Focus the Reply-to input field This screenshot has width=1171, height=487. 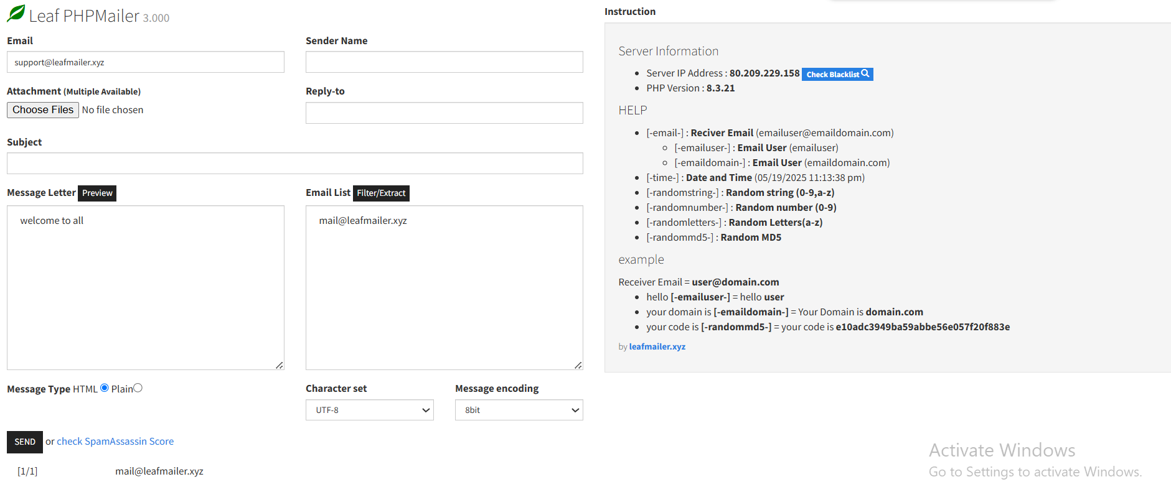pyautogui.click(x=444, y=113)
